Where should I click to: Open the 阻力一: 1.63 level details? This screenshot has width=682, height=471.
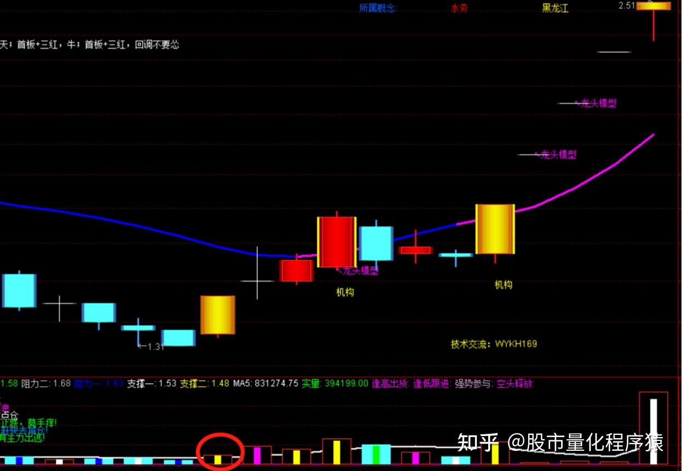coord(100,385)
